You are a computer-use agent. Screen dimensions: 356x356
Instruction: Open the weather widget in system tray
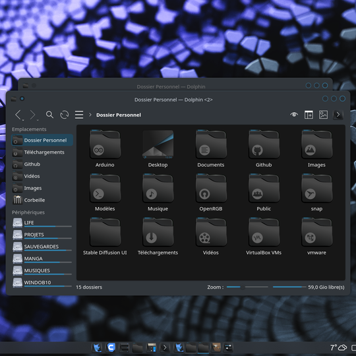click(x=338, y=347)
